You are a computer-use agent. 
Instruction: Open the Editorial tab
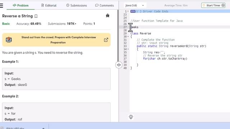49,5
